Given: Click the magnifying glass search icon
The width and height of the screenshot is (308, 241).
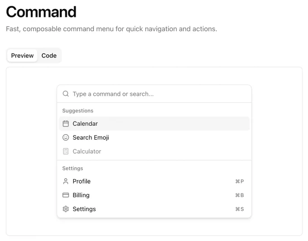Looking at the screenshot, I should tap(66, 94).
